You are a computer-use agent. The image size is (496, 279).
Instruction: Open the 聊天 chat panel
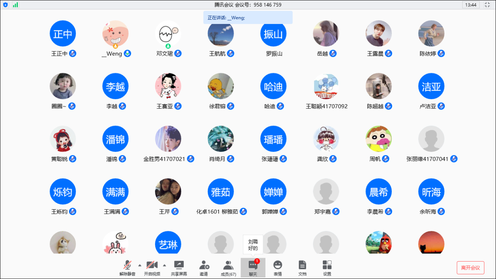tap(253, 268)
